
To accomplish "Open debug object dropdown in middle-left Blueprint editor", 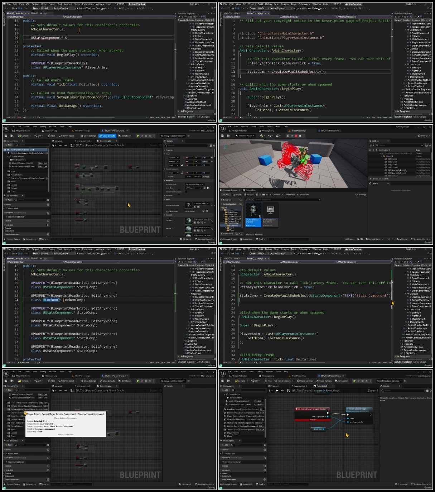I will point(173,136).
